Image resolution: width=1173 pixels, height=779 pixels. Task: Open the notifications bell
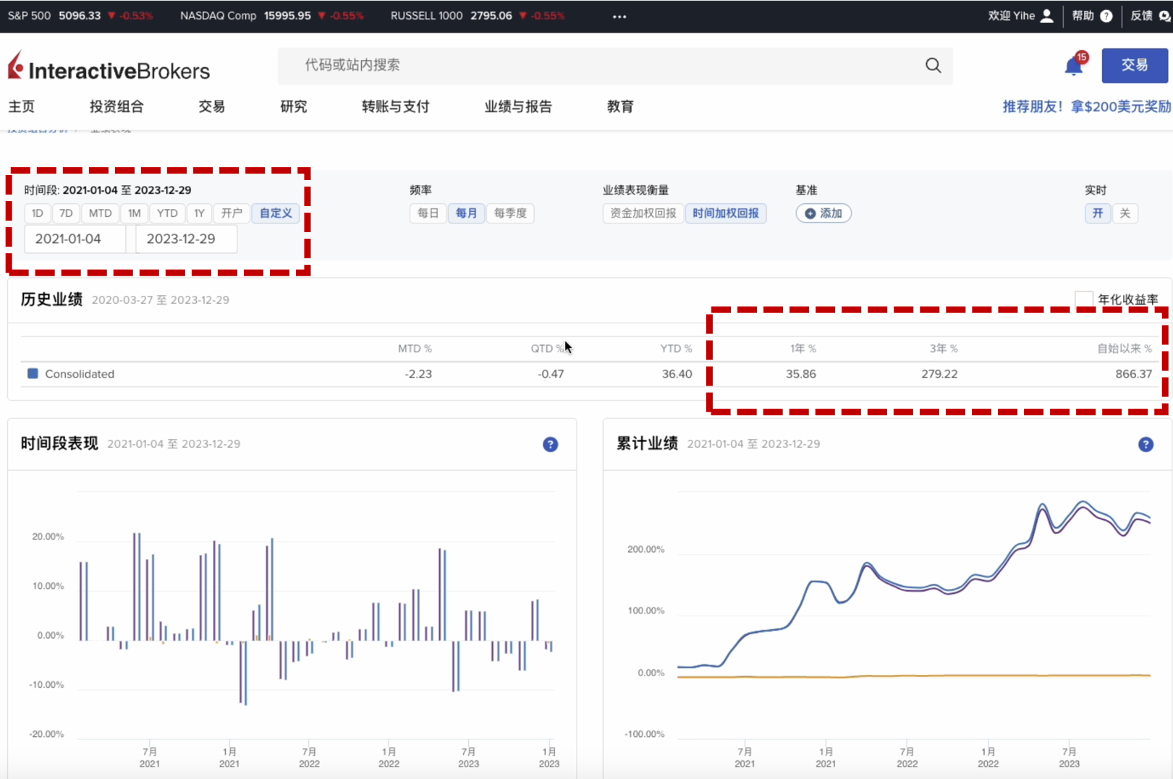pyautogui.click(x=1074, y=67)
